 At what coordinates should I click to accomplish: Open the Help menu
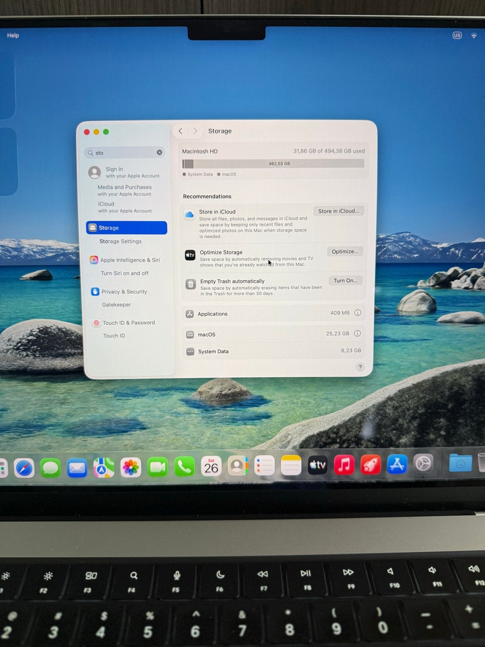point(13,35)
